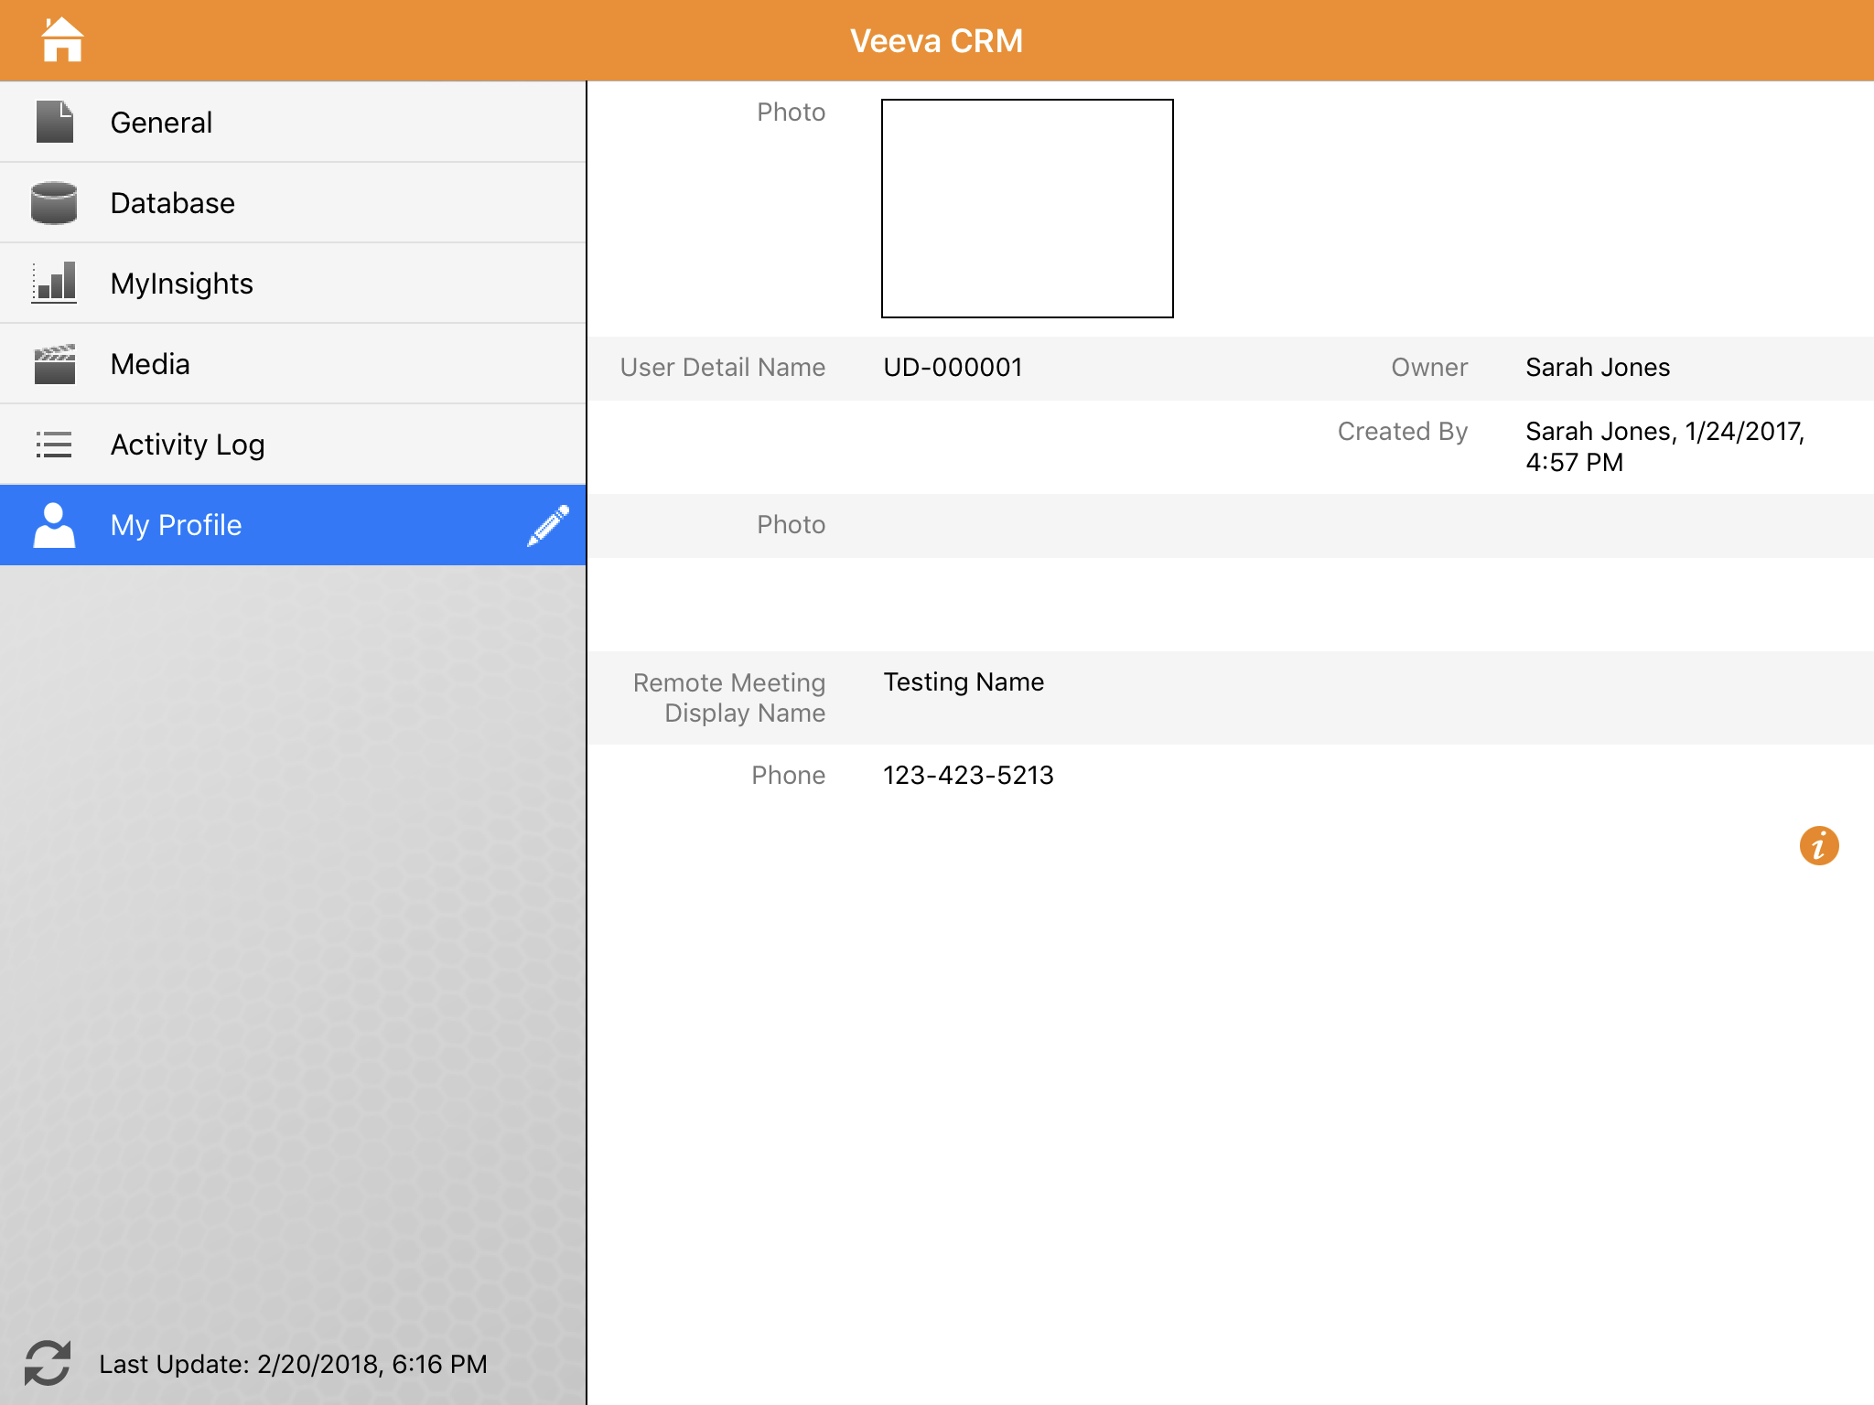The image size is (1874, 1405).
Task: Select the Database menu item
Action: coord(172,203)
